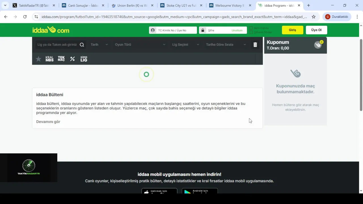Check the Şifremi Göster checkbox
The image size is (363, 204).
(251, 32)
